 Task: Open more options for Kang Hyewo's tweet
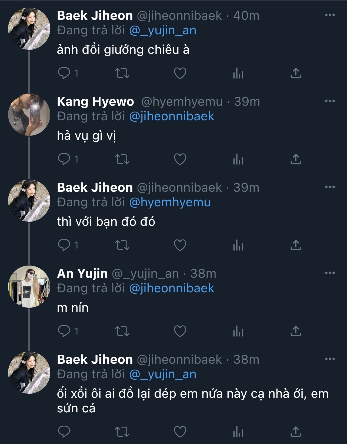[x=330, y=101]
